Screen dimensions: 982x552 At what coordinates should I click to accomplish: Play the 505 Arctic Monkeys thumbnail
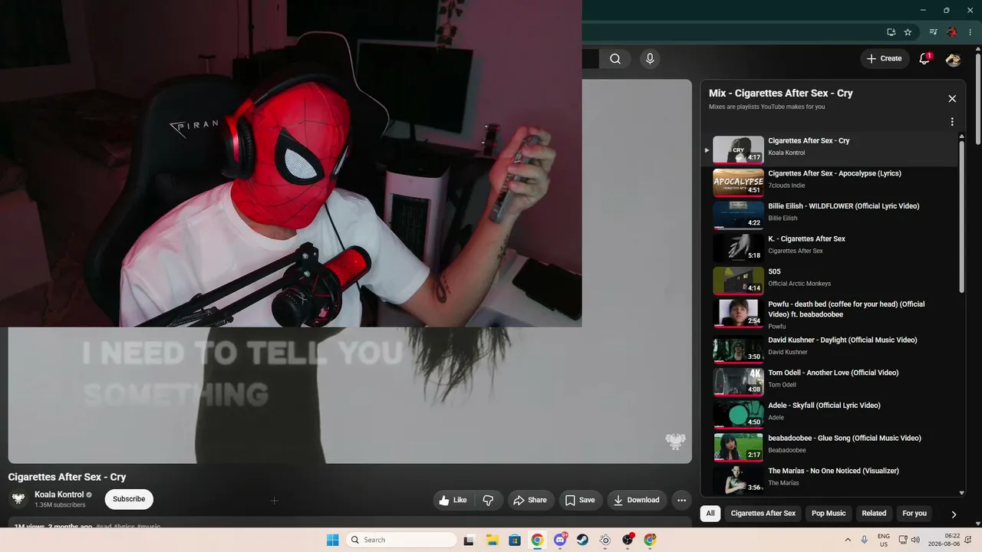(738, 281)
